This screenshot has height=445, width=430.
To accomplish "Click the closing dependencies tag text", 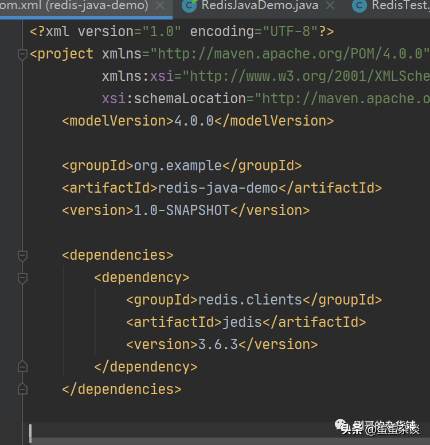I will [x=122, y=389].
